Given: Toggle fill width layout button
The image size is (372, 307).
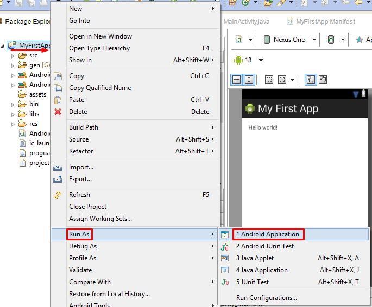Looking at the screenshot, I should point(237,80).
